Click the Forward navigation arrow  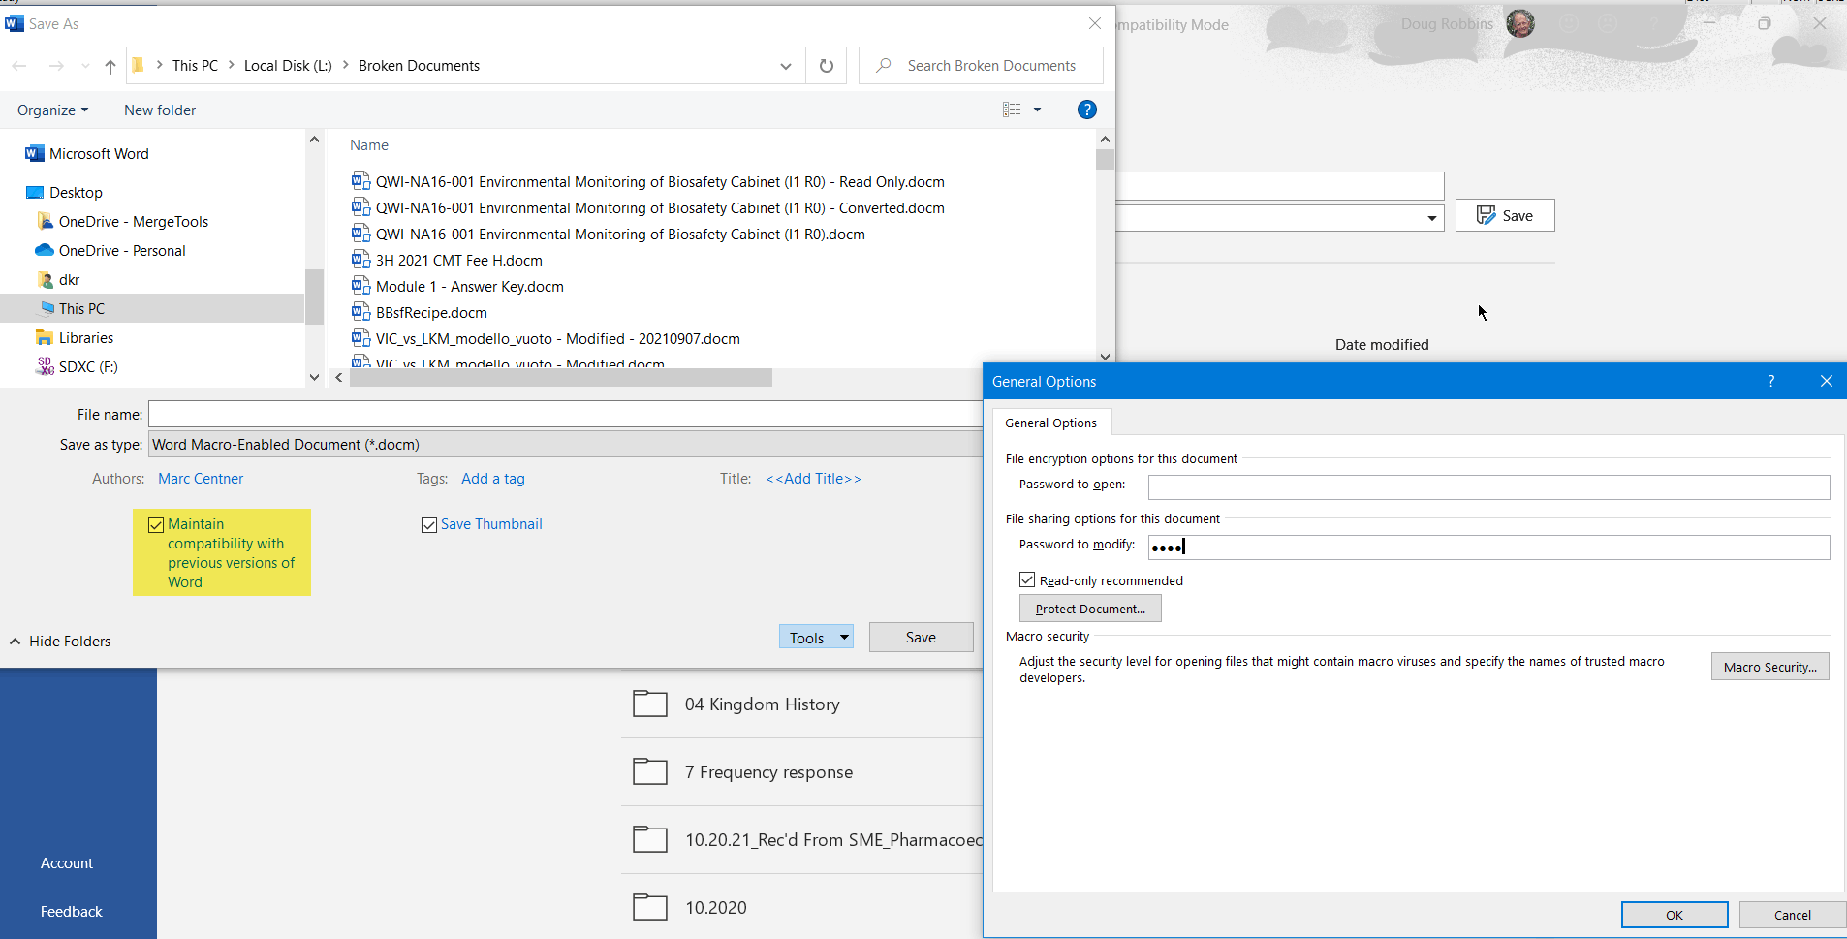[x=56, y=66]
